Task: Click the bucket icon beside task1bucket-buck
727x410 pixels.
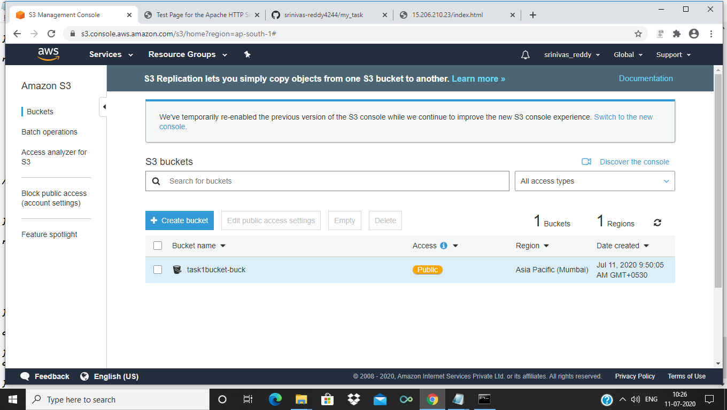Action: click(177, 270)
